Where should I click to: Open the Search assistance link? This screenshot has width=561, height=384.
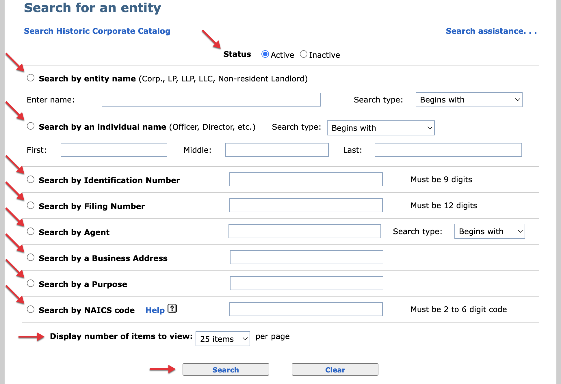point(491,31)
